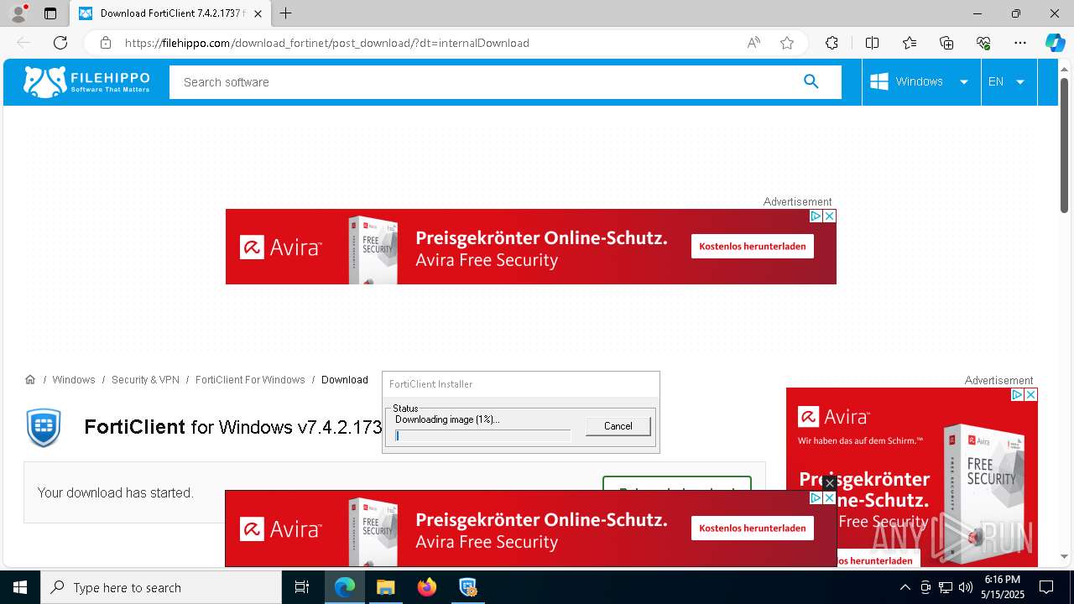The width and height of the screenshot is (1074, 604).
Task: Click the sidebar Avira Free Security ad
Action: pos(912,477)
